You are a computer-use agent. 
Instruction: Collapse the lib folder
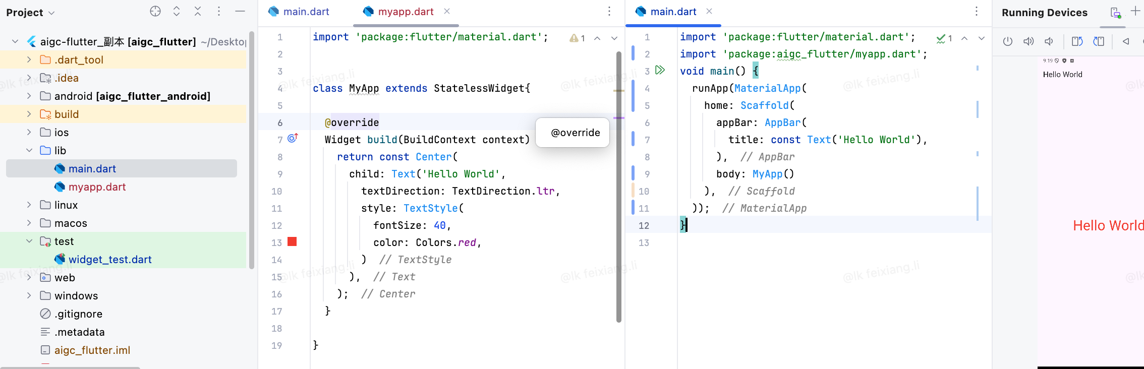pyautogui.click(x=29, y=150)
